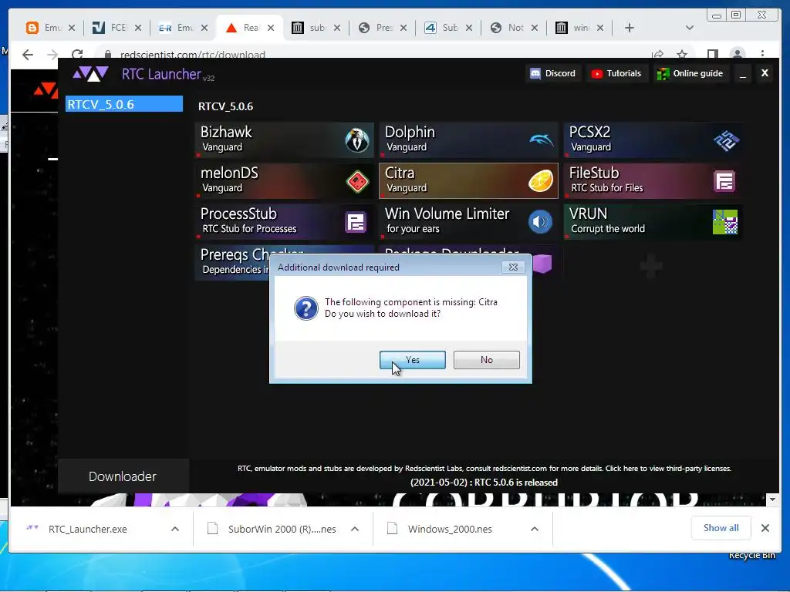The image size is (790, 592).
Task: Bookmark this page with star icon
Action: (x=682, y=54)
